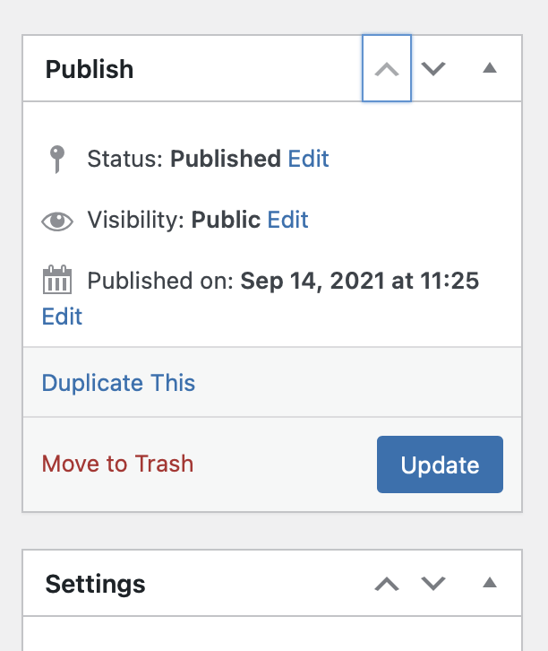
Task: Click the Publish panel heading
Action: [x=90, y=70]
